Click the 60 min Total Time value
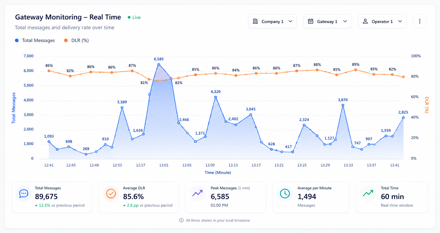The height and width of the screenshot is (233, 440). pyautogui.click(x=392, y=197)
